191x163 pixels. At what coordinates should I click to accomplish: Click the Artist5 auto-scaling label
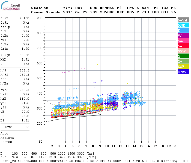(x=7, y=138)
